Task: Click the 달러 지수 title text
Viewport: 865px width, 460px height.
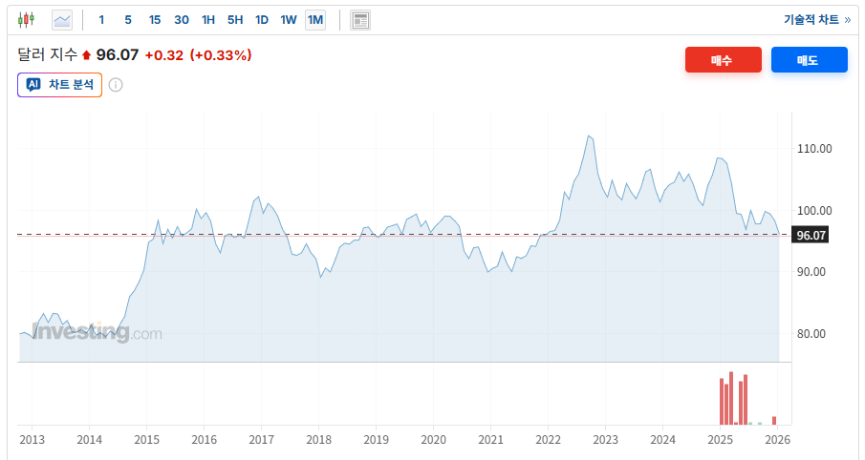Action: point(48,54)
